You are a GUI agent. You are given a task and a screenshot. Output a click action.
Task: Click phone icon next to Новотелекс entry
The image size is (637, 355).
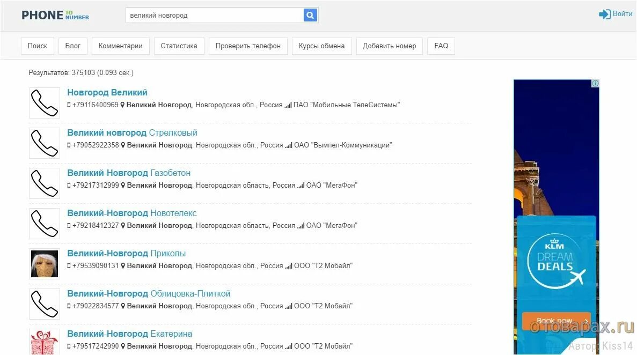(45, 224)
